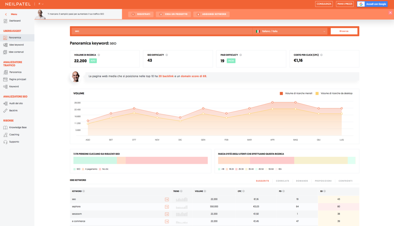Click info icon next to Paid Difficulty
The width and height of the screenshot is (394, 226).
pos(241,55)
